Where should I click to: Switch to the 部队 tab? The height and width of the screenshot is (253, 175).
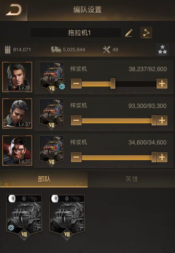tap(44, 179)
